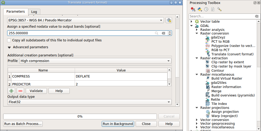Remove selected creation parameter row
Image resolution: width=261 pixels, height=131 pixels.
pyautogui.click(x=20, y=91)
